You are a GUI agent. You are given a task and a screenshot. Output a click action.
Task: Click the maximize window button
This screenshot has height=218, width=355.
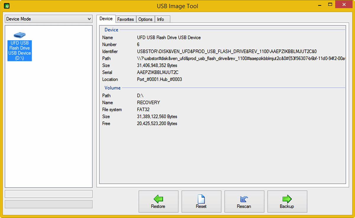330,4
